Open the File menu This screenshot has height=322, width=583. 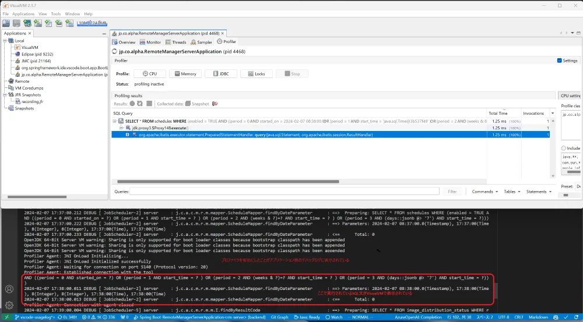(6, 14)
